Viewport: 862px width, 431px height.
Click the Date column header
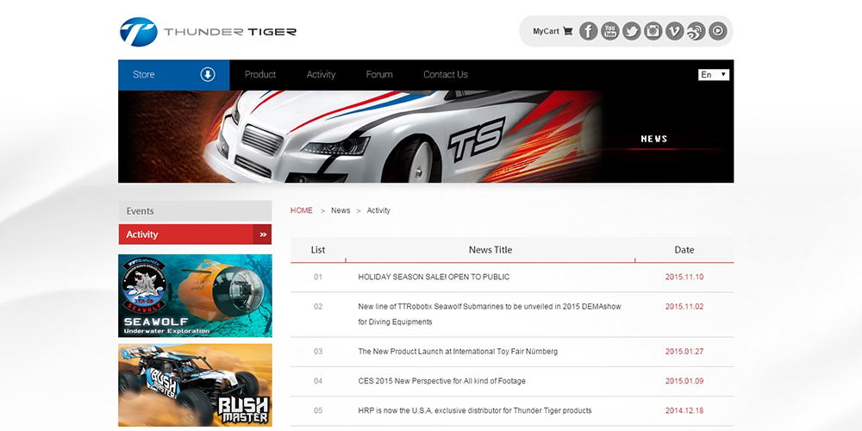tap(684, 250)
